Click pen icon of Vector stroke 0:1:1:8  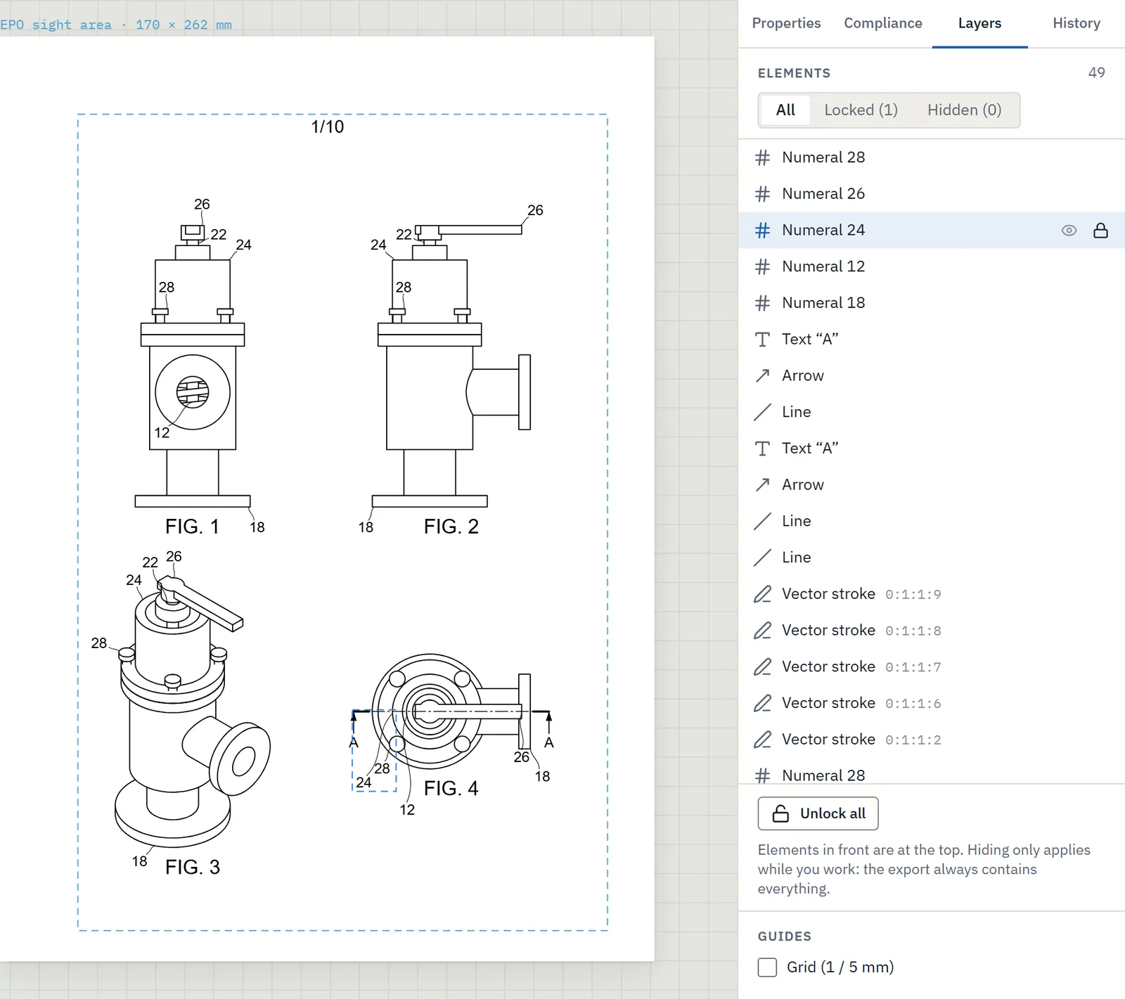coord(762,631)
